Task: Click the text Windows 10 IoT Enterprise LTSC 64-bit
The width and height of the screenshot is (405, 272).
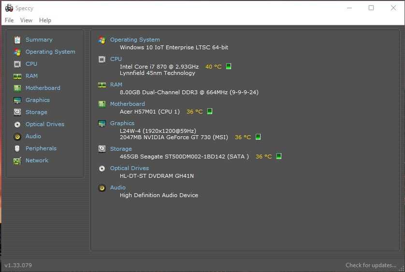Action: [x=174, y=47]
